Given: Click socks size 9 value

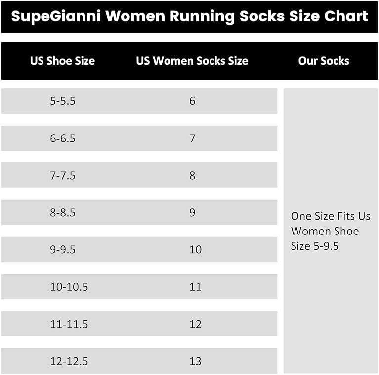Looking at the screenshot, I should (192, 213).
